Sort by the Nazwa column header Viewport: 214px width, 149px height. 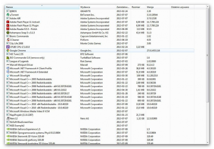click(42, 7)
